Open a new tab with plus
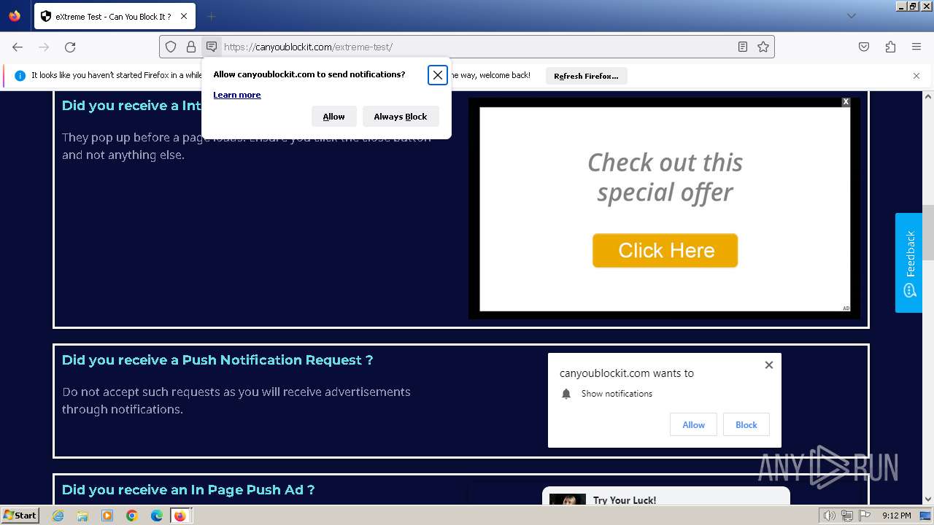 point(211,16)
